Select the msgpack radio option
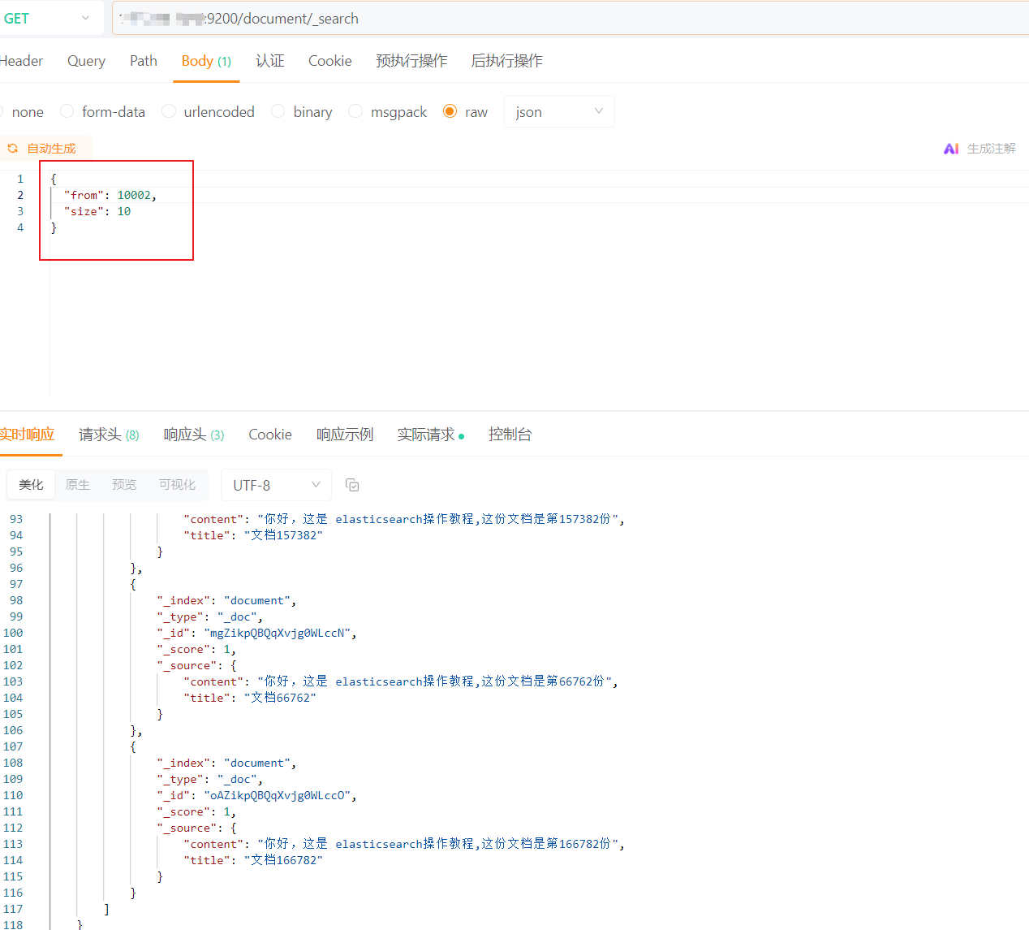 [x=355, y=111]
